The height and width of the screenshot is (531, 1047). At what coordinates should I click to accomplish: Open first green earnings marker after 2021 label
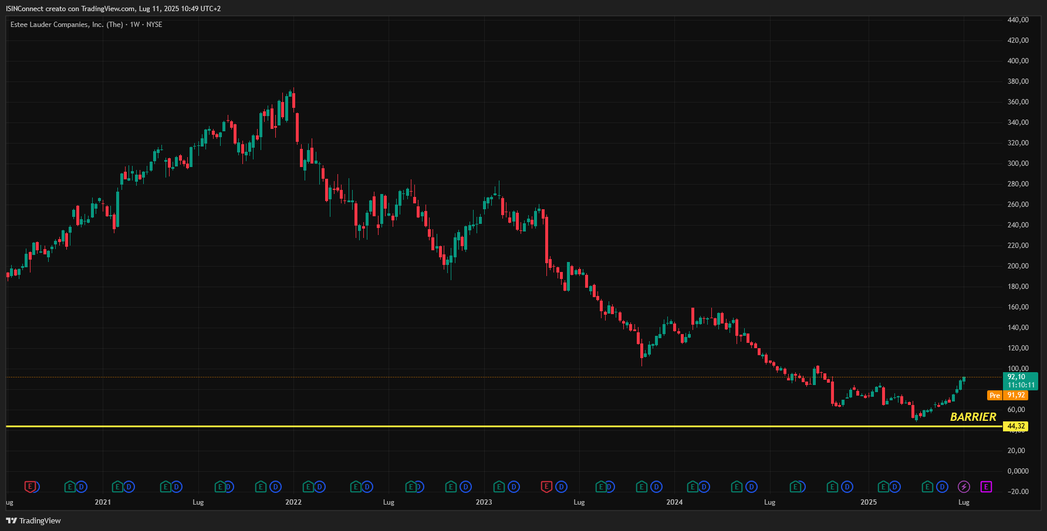click(117, 486)
